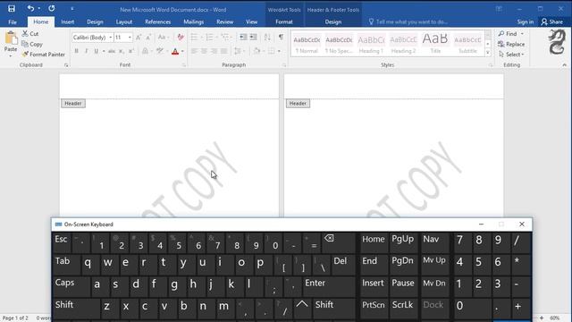Viewport: 572px width, 322px height.
Task: Toggle left Shift key on On-Screen Keyboard
Action: [x=76, y=308]
